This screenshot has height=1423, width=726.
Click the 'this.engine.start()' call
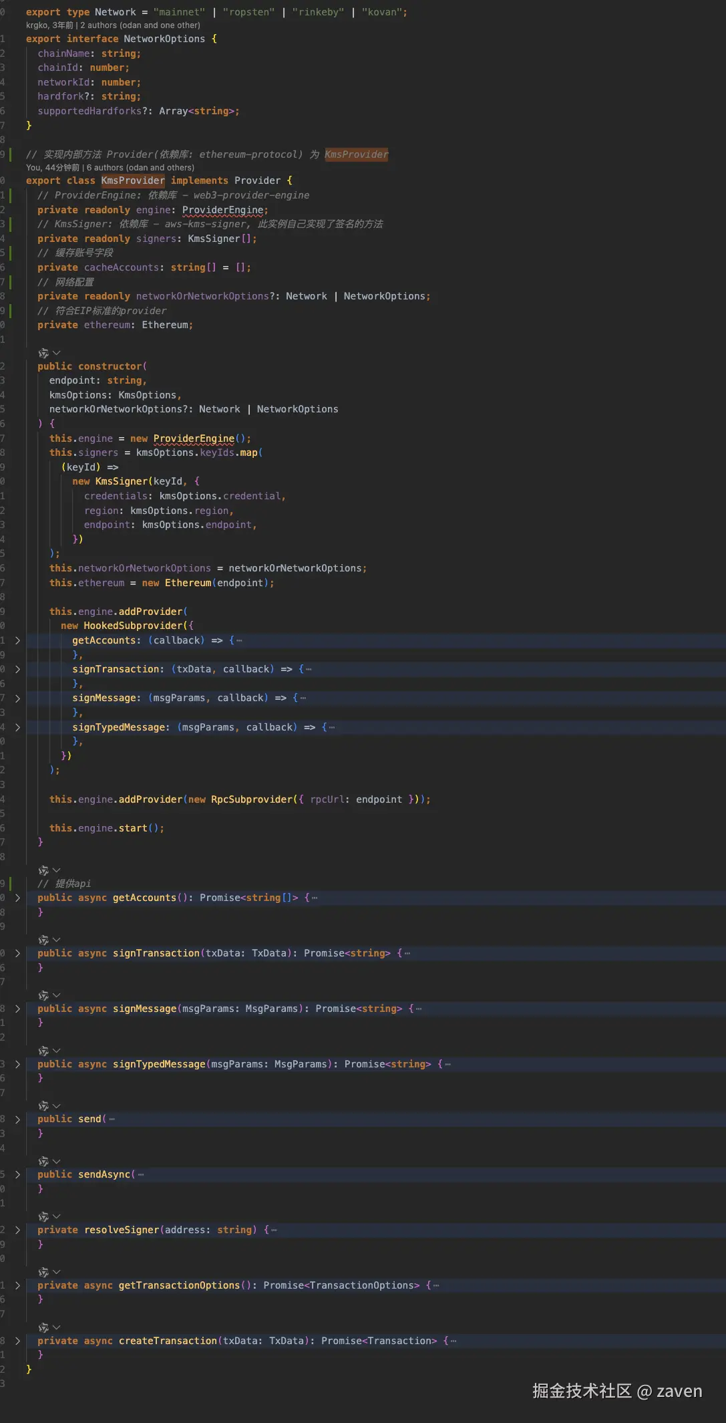click(107, 828)
